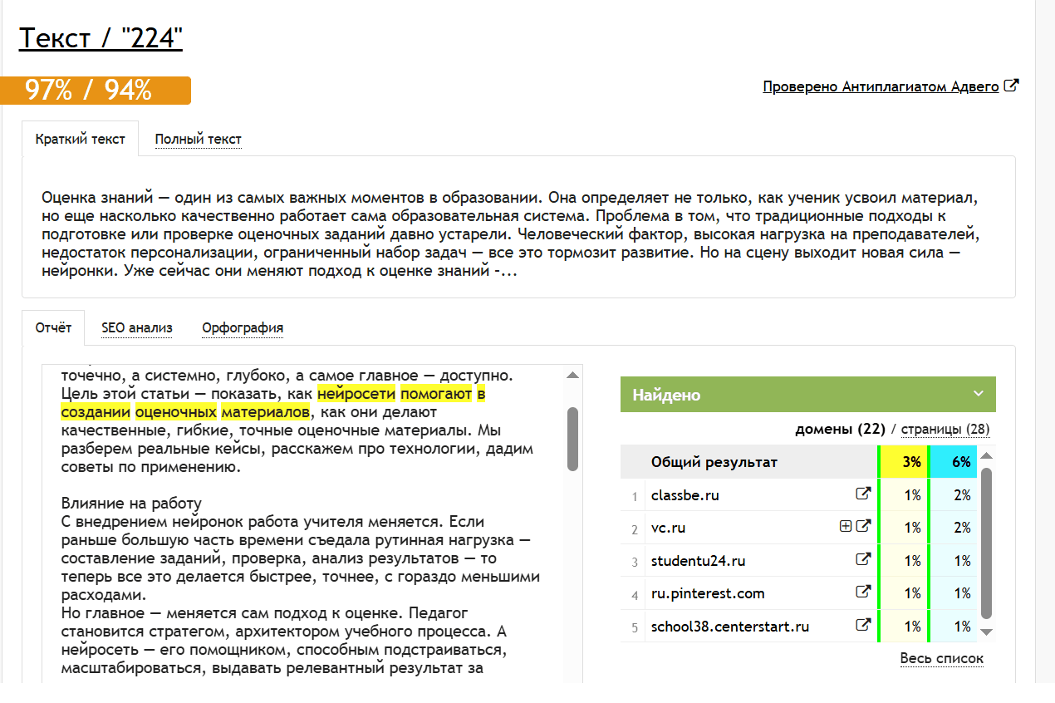Screen dimensions: 1055x703
Task: Click the domains list scrollbar down arrow
Action: (986, 632)
